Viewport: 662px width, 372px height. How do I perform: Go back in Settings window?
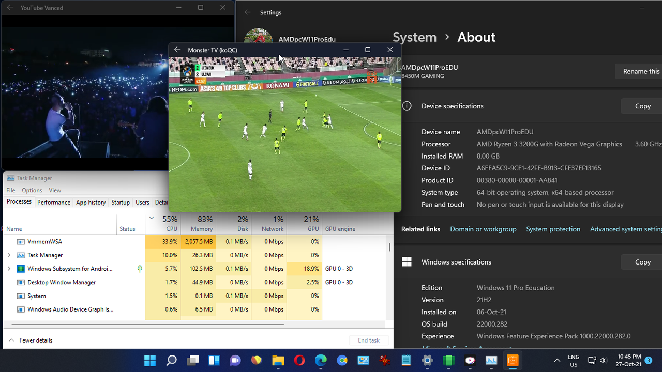coord(248,12)
